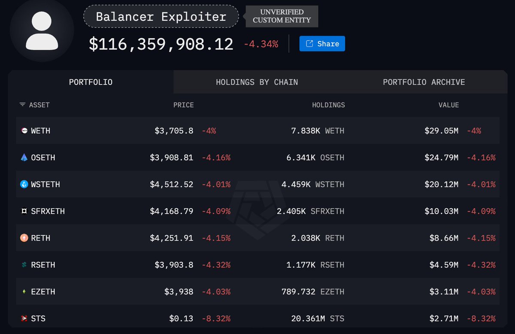Click the -4.34% total change
Image resolution: width=515 pixels, height=334 pixels.
(x=261, y=44)
